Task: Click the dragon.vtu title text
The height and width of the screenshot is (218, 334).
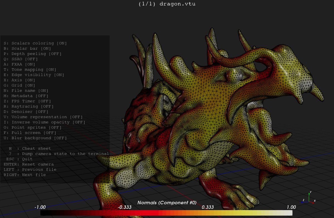Action: click(x=177, y=4)
